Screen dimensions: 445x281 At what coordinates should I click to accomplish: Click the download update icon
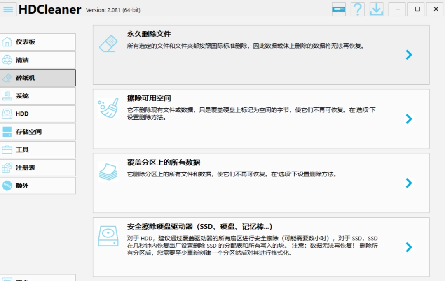376,9
